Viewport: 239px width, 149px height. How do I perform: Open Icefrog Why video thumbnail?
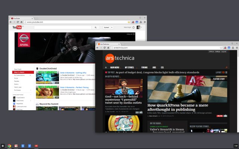tap(47, 77)
